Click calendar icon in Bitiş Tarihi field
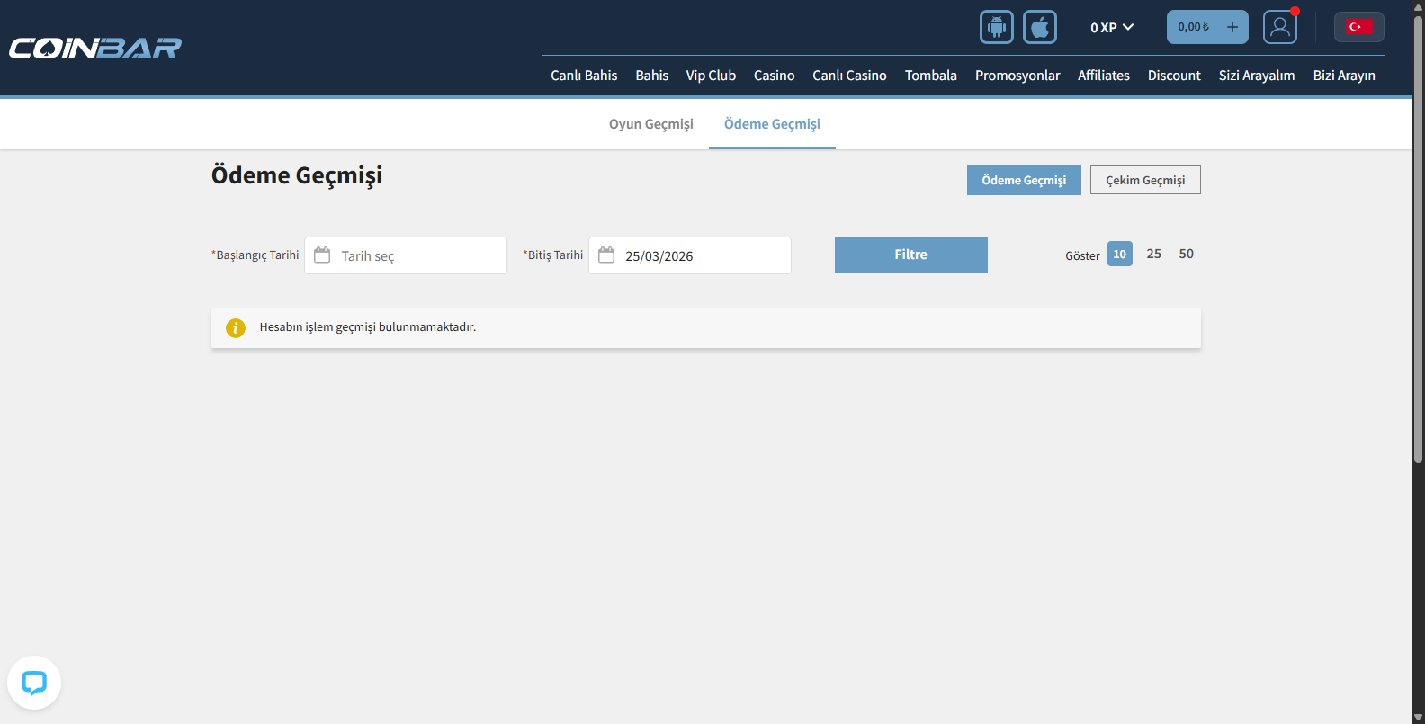 pos(606,255)
